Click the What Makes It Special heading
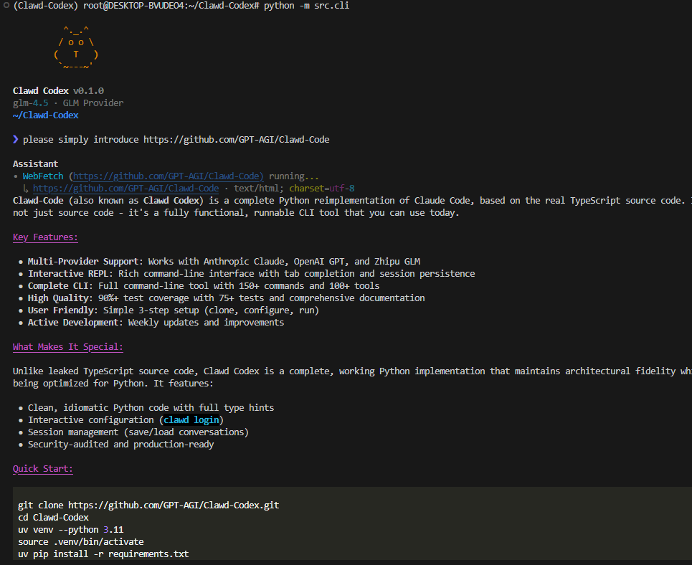This screenshot has width=692, height=565. [67, 346]
